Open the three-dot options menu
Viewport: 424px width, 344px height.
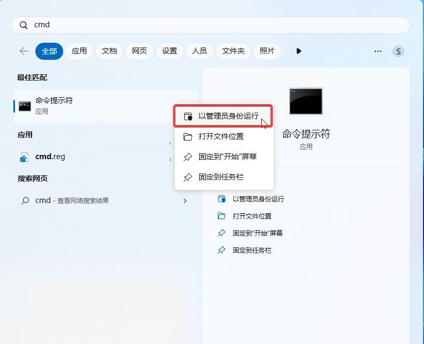378,51
